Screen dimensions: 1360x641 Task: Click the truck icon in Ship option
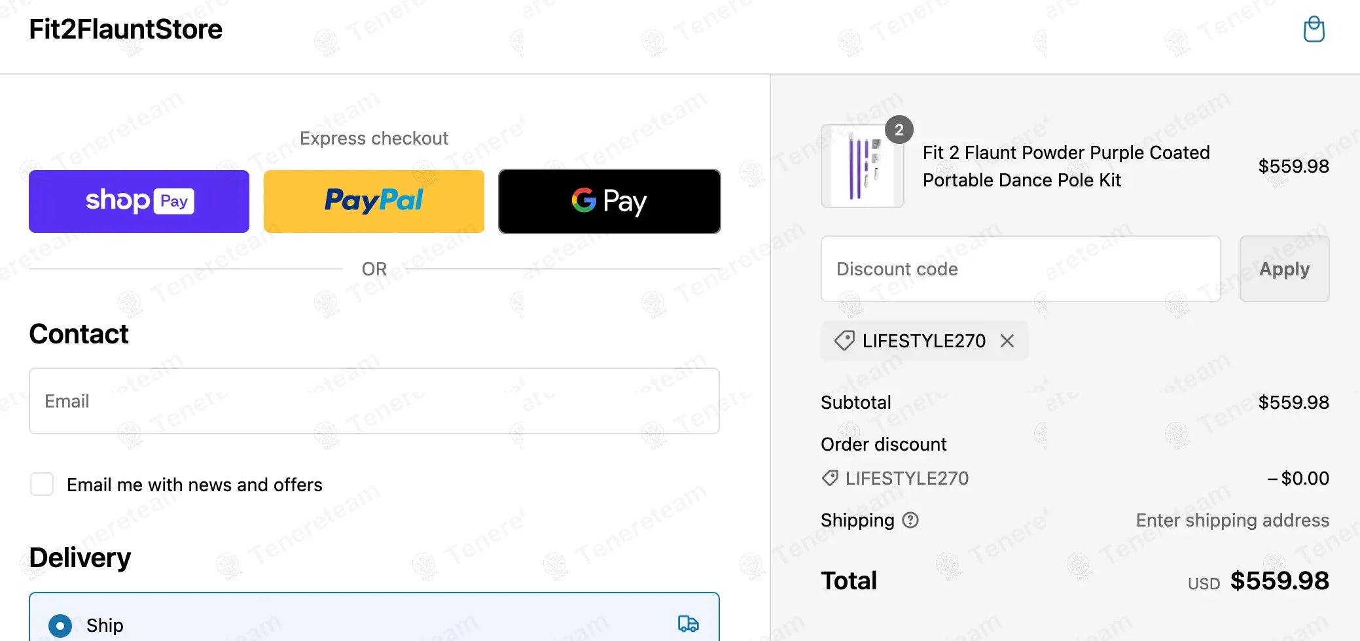pyautogui.click(x=688, y=623)
